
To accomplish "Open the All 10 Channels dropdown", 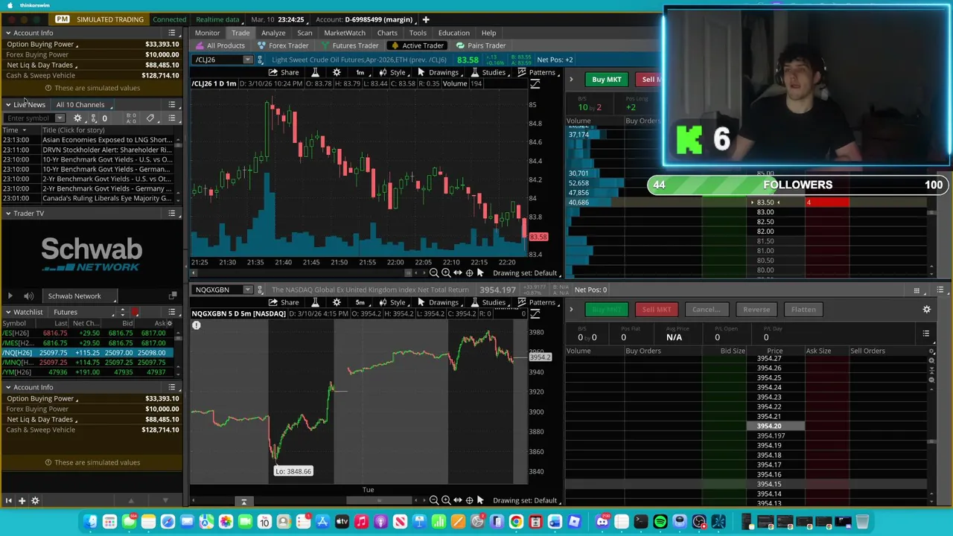I will [x=83, y=105].
